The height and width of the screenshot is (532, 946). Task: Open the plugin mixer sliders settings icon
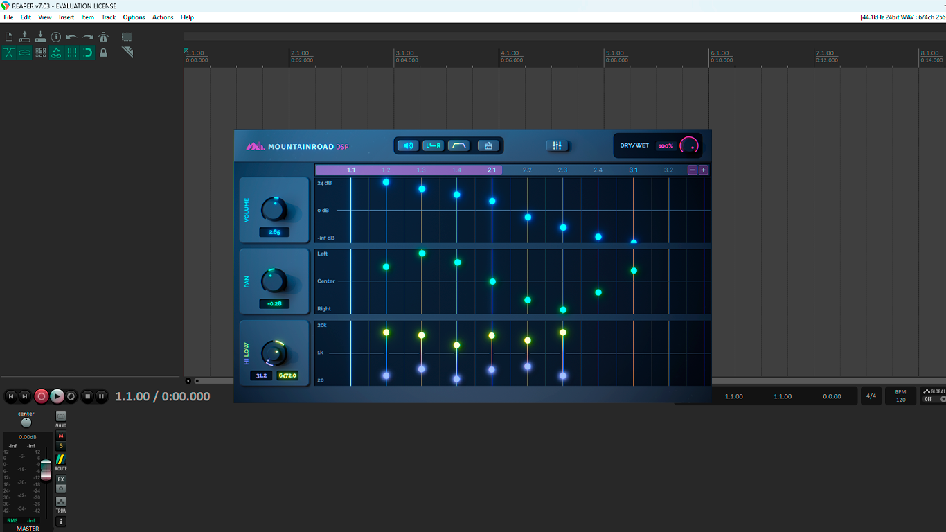click(x=557, y=145)
